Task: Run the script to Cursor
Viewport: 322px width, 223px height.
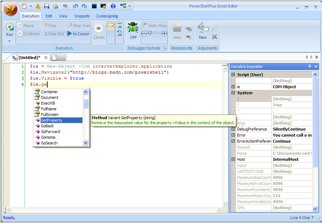Action: click(78, 34)
